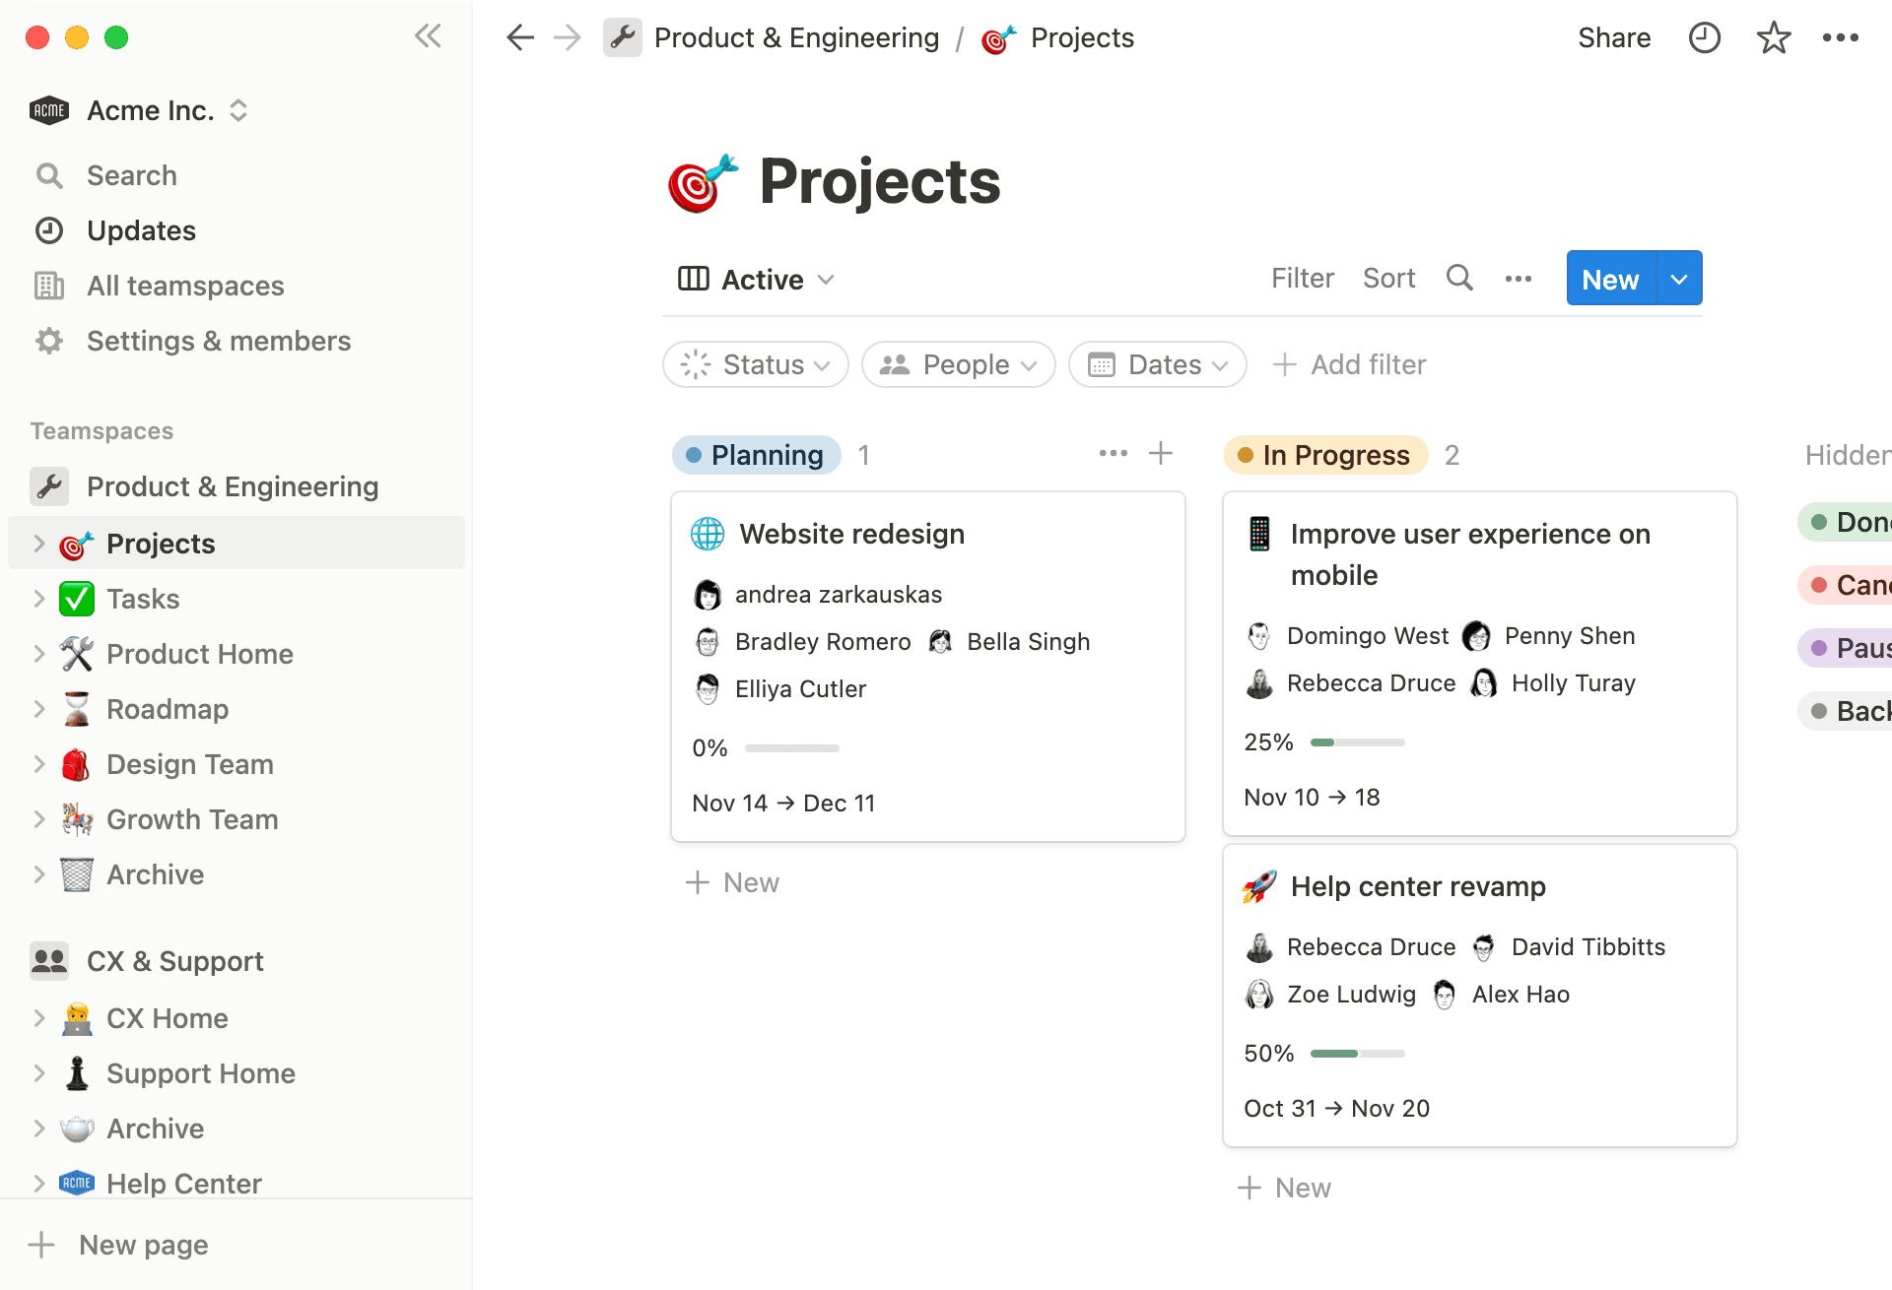The image size is (1892, 1290).
Task: Open view options via the three-dot menu
Action: [1518, 279]
